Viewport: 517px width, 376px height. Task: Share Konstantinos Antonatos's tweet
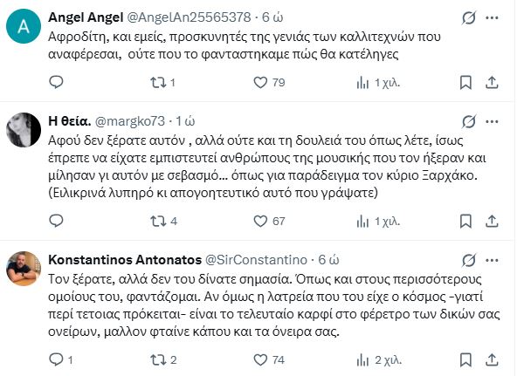pos(492,359)
